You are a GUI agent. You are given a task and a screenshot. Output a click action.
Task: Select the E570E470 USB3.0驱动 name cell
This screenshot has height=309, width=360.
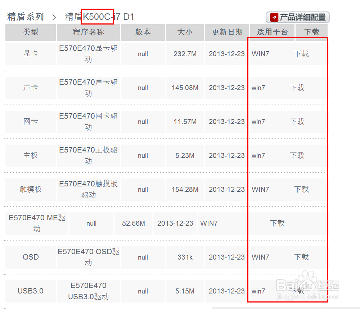[89, 291]
